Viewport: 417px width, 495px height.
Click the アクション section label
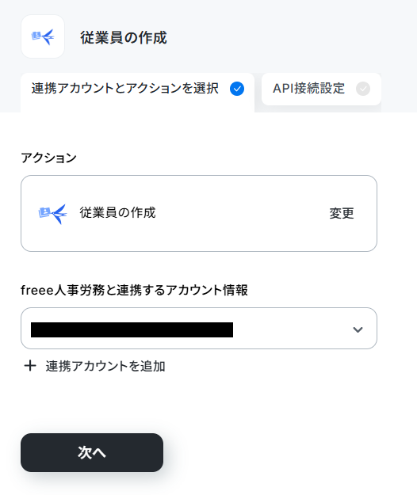pyautogui.click(x=48, y=158)
